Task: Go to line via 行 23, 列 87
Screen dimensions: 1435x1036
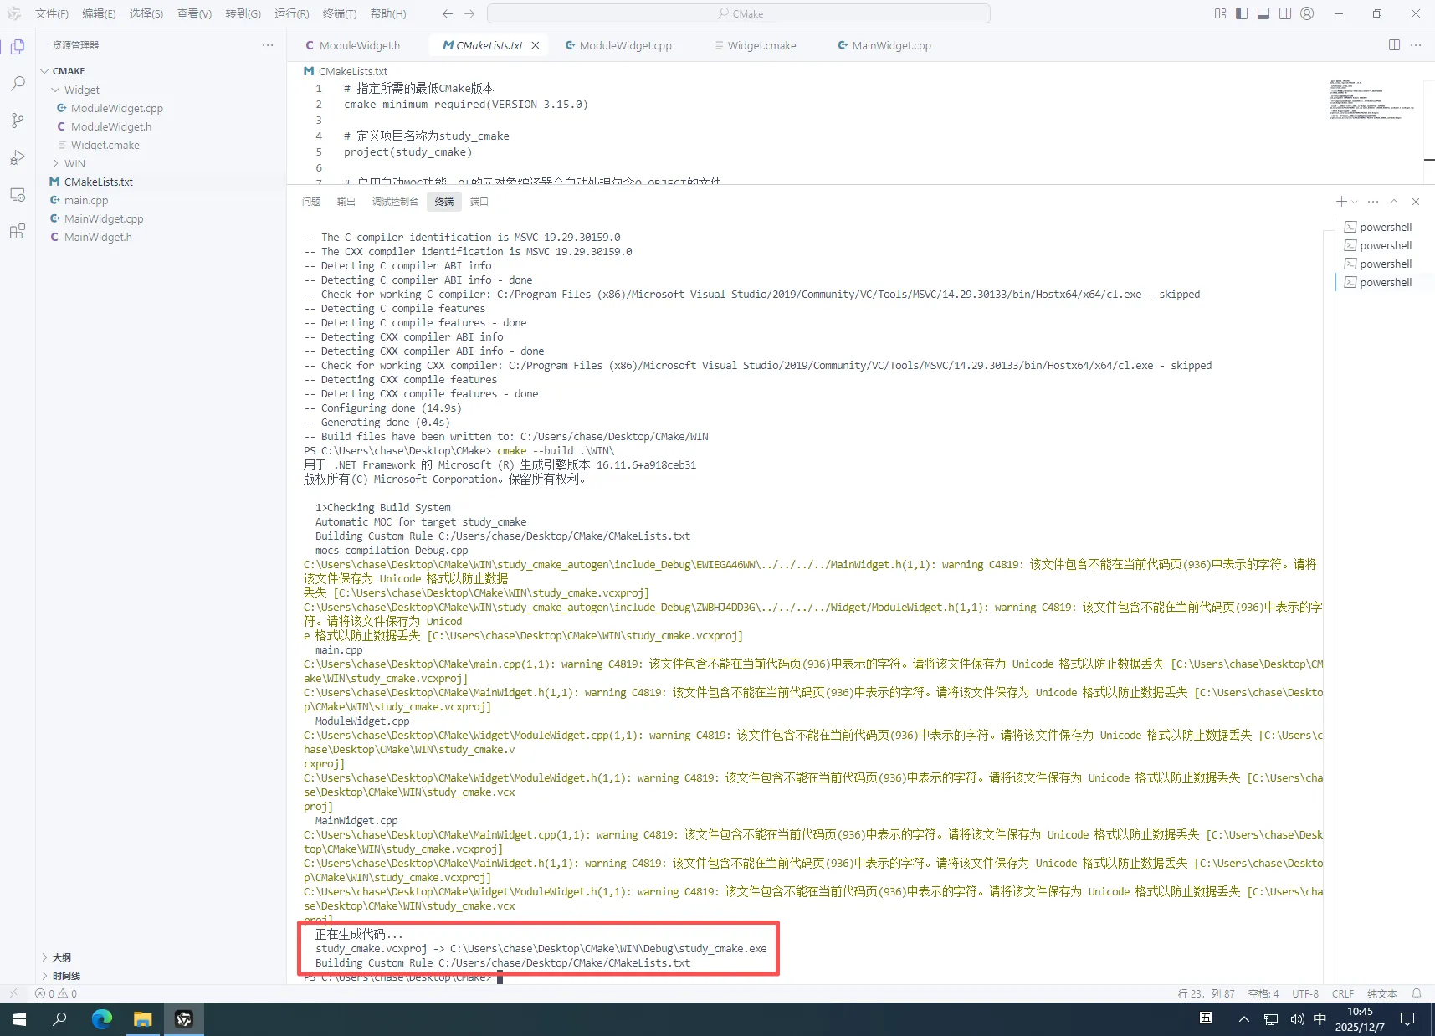Action: [x=1207, y=994]
